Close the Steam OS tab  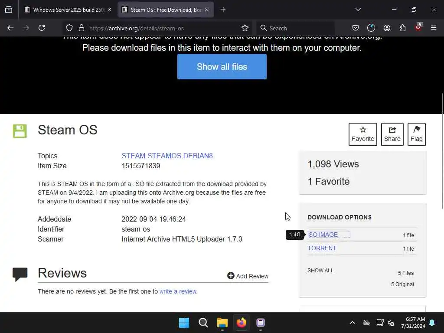[207, 10]
